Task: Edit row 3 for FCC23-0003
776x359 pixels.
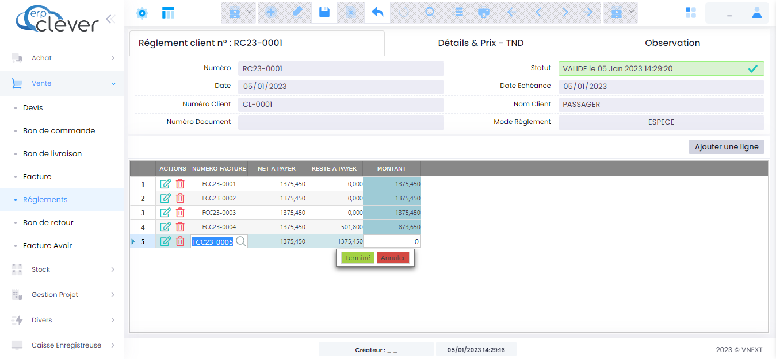Action: 165,213
